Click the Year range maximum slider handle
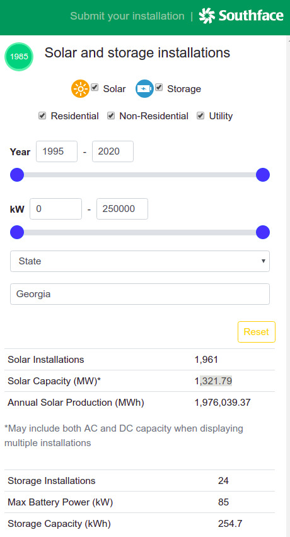Viewport: 290px width, 537px height. click(x=263, y=175)
